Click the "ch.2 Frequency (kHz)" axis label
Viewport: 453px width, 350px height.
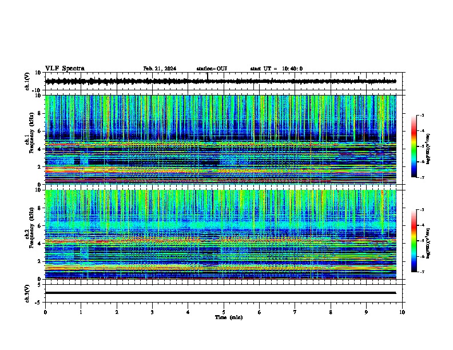(29, 227)
